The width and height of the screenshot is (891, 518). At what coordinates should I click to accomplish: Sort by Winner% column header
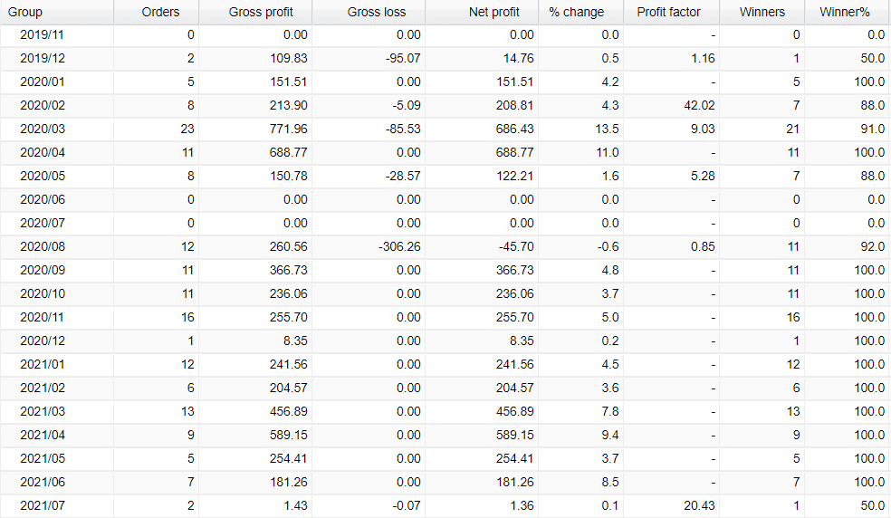pyautogui.click(x=848, y=12)
